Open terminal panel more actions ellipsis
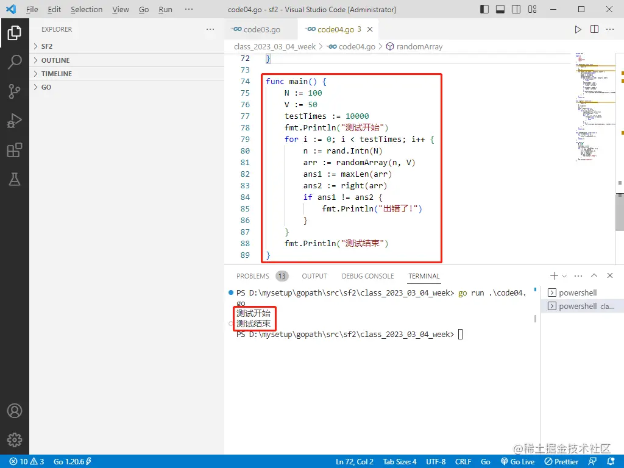The height and width of the screenshot is (468, 624). click(578, 276)
